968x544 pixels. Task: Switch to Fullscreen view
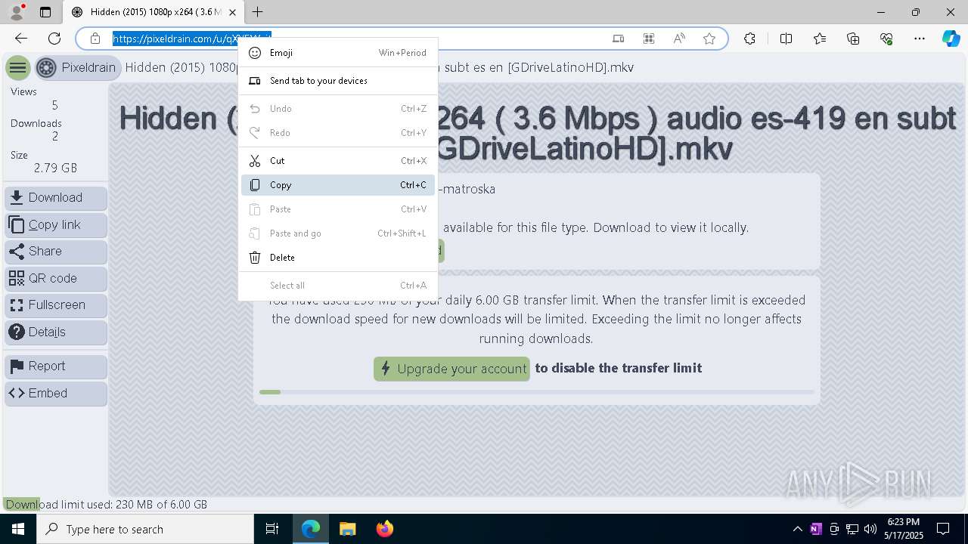coord(56,305)
